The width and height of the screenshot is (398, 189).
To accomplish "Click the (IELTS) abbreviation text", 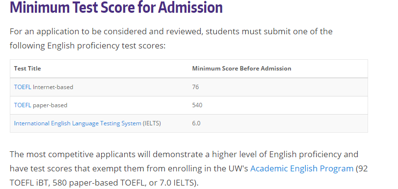I will [152, 123].
